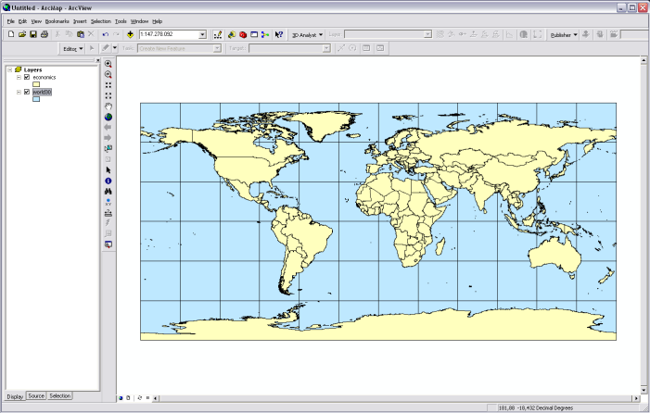650x413 pixels.
Task: Launch ArcCatalog from the toolbar
Action: click(232, 35)
